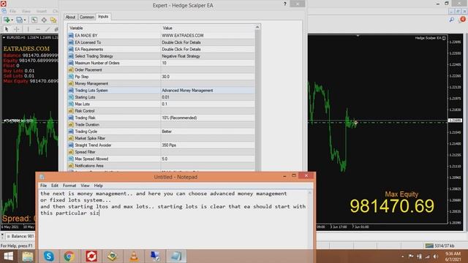This screenshot has height=263, width=468.
Task: Click icon beside EA MADE BY row
Action: click(71, 36)
